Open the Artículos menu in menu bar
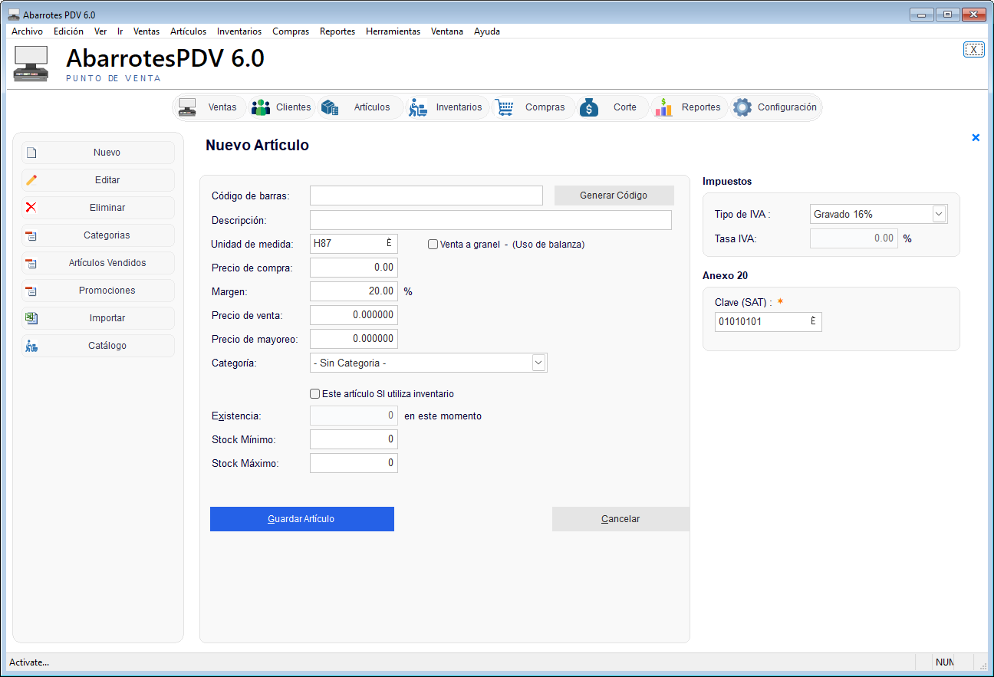The image size is (994, 677). [x=188, y=31]
